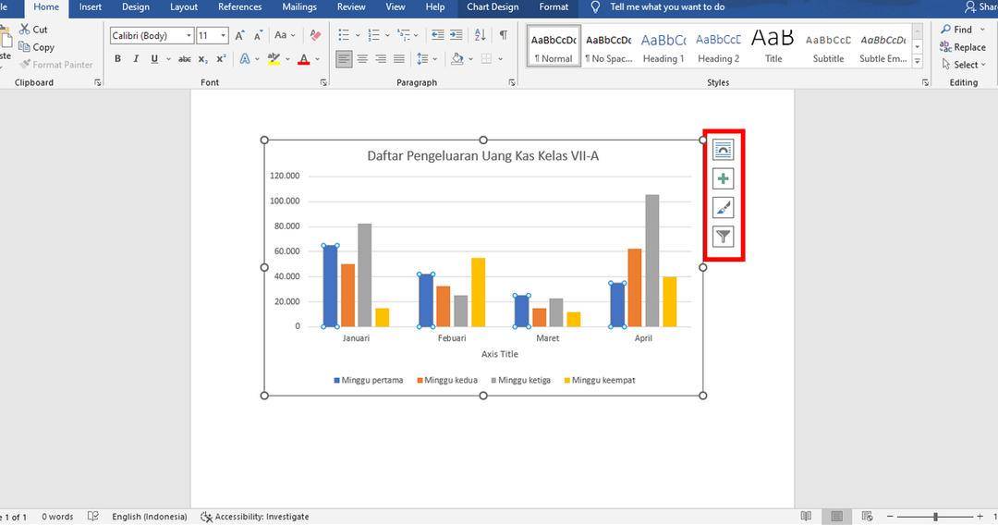Toggle italic formatting
This screenshot has width=998, height=525.
(x=136, y=59)
